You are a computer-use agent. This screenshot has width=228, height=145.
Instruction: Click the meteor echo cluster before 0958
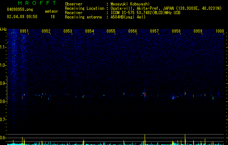[173, 98]
